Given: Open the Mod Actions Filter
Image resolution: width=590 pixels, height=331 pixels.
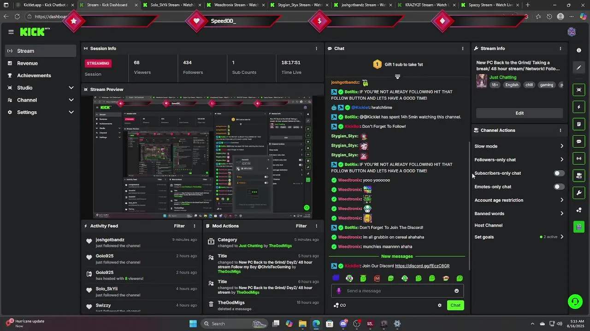Looking at the screenshot, I should (301, 226).
